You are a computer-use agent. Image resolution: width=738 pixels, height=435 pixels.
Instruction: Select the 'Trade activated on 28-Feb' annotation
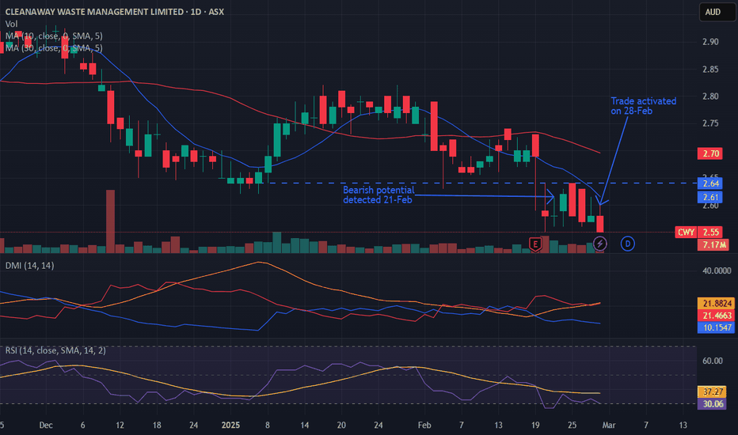(x=644, y=106)
